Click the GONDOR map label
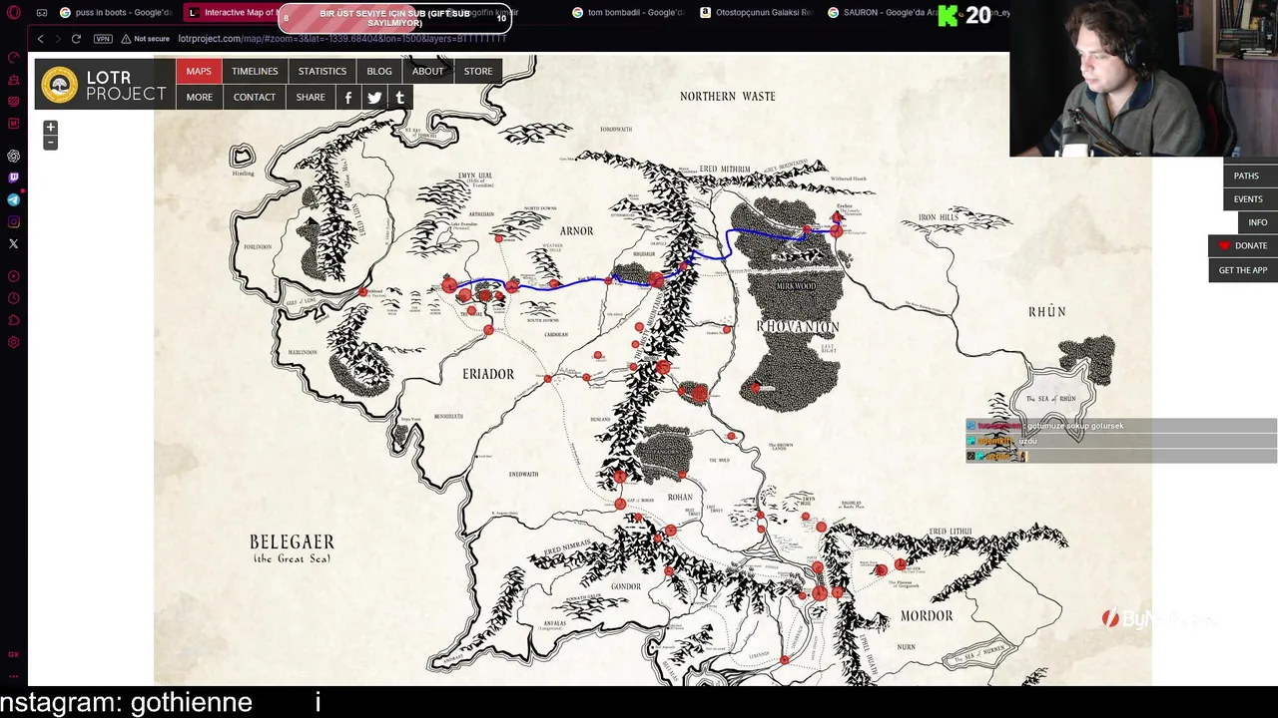Viewport: 1278px width, 718px height. point(626,586)
